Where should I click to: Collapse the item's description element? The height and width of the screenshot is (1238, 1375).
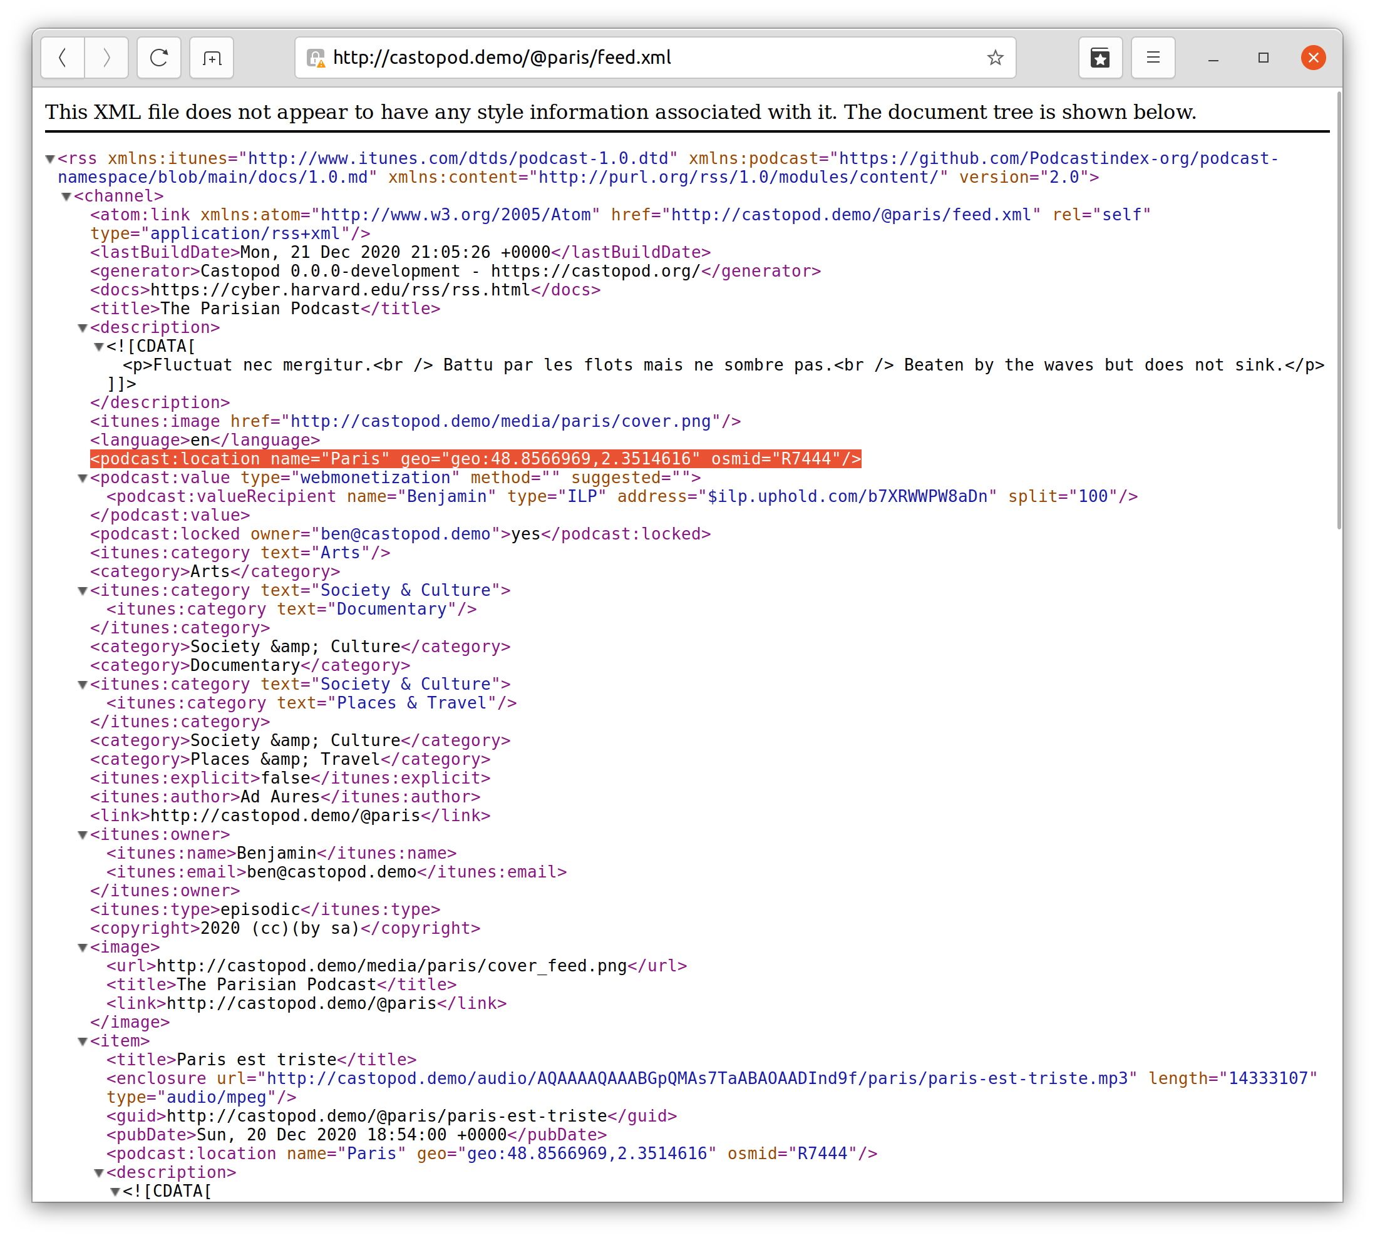click(99, 1174)
